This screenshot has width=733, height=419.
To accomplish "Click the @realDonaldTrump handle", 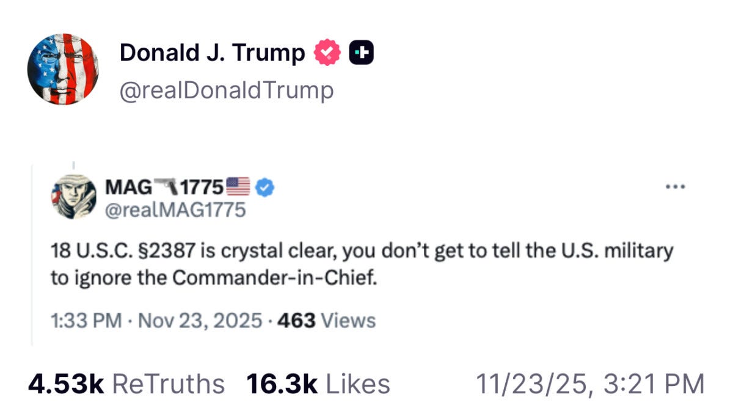I will click(227, 90).
